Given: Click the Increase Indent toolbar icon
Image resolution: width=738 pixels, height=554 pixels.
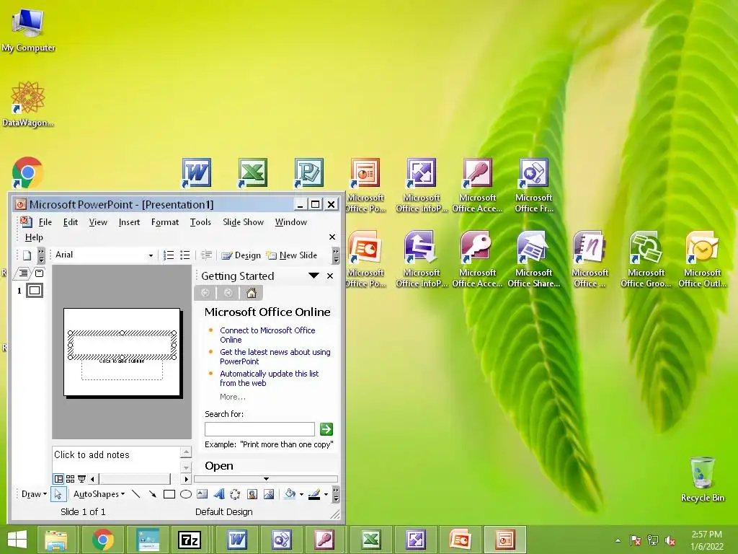Looking at the screenshot, I should pyautogui.click(x=206, y=255).
